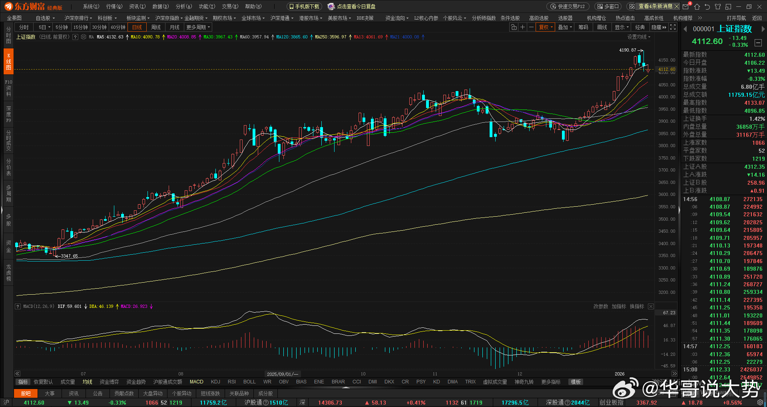Viewport: 767px width, 407px height.
Task: Open the F10资料 sidebar item
Action: tap(8, 88)
